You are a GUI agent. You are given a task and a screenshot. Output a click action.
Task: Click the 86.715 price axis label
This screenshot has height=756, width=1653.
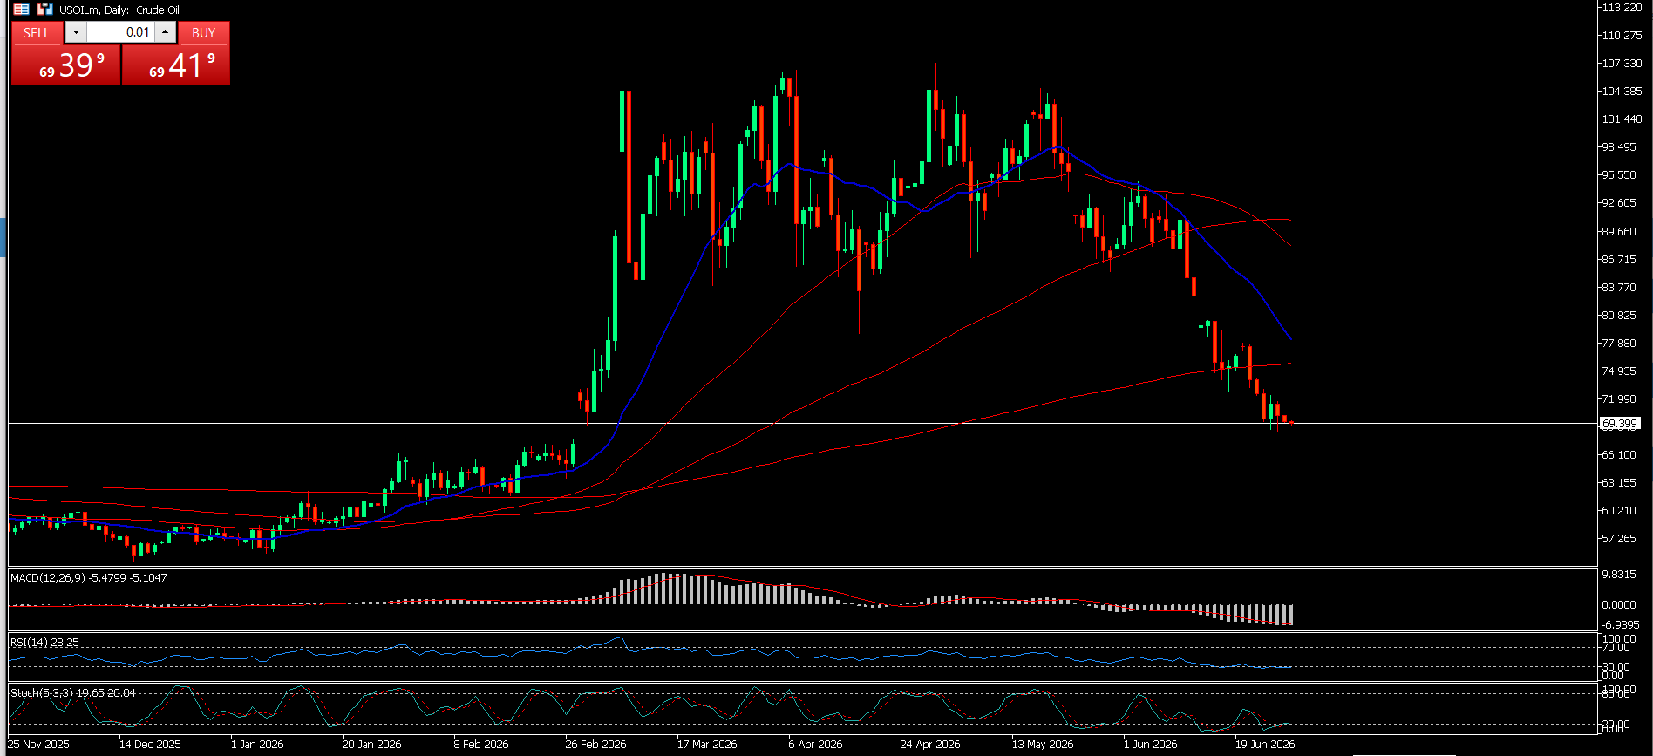[1619, 259]
